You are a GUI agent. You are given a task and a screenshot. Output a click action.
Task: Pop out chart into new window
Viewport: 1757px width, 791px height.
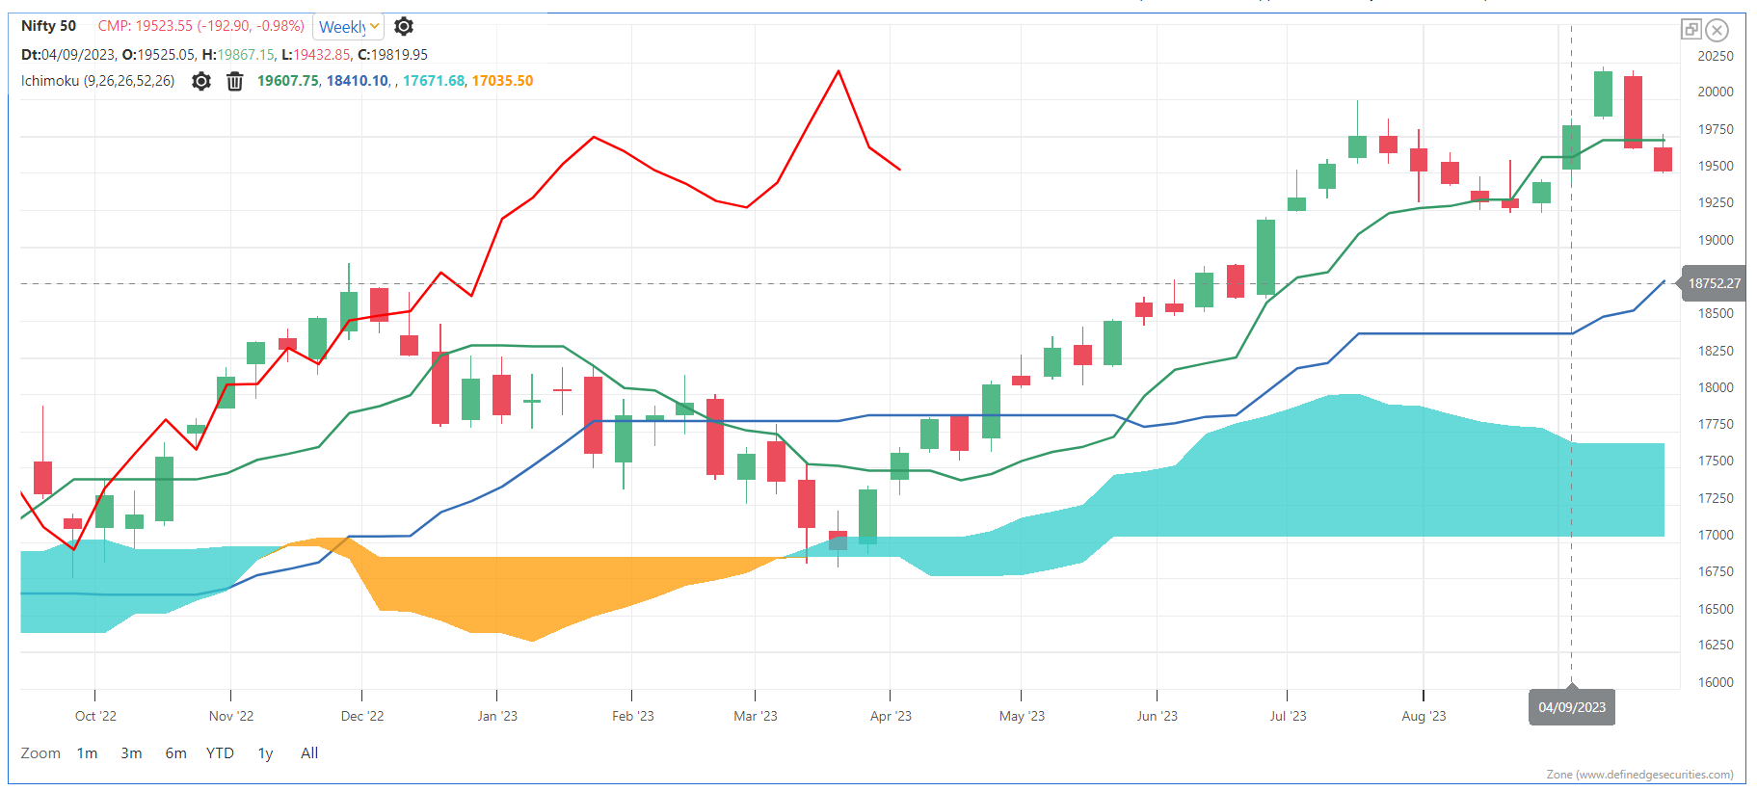click(x=1690, y=29)
